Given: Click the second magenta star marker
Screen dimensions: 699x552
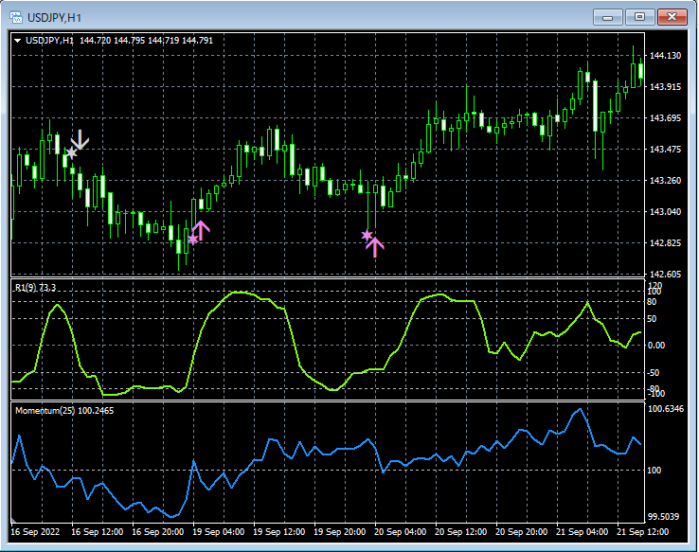Looking at the screenshot, I should [367, 235].
